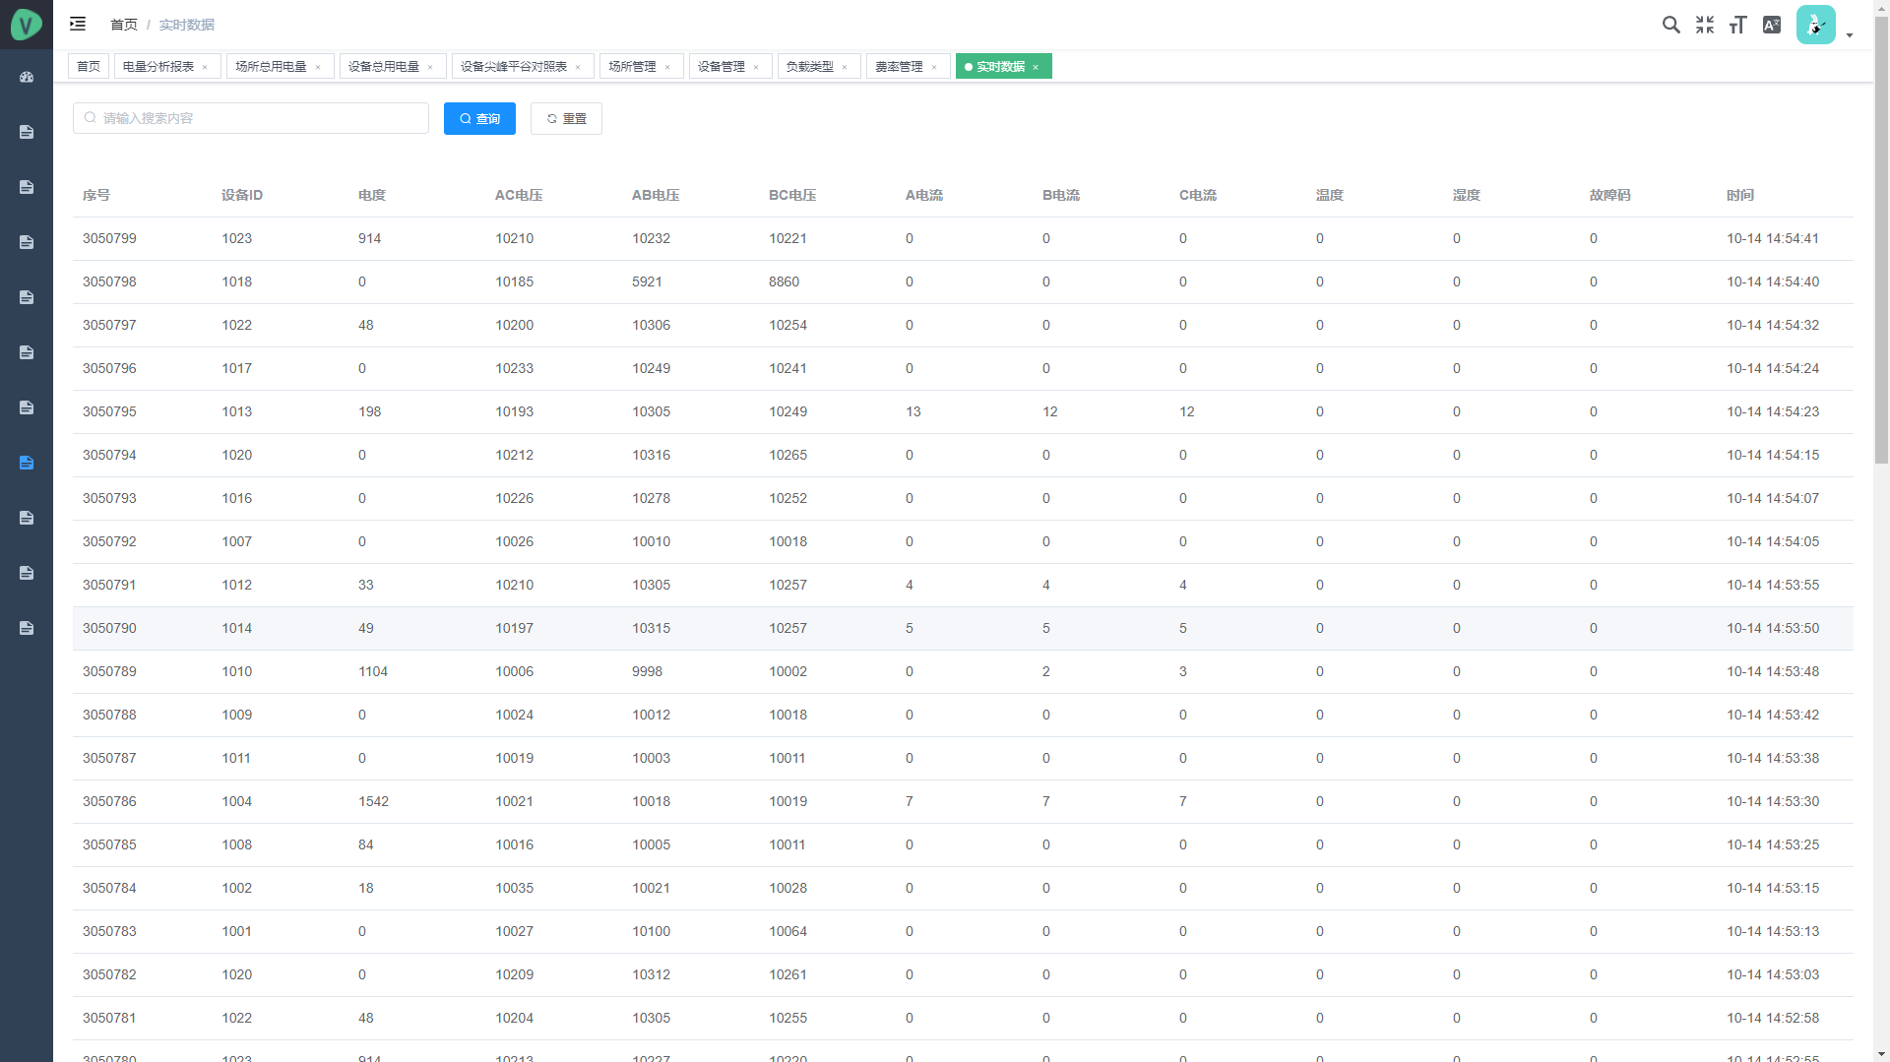Close the 费率管理 tab
The image size is (1890, 1062).
pyautogui.click(x=934, y=67)
